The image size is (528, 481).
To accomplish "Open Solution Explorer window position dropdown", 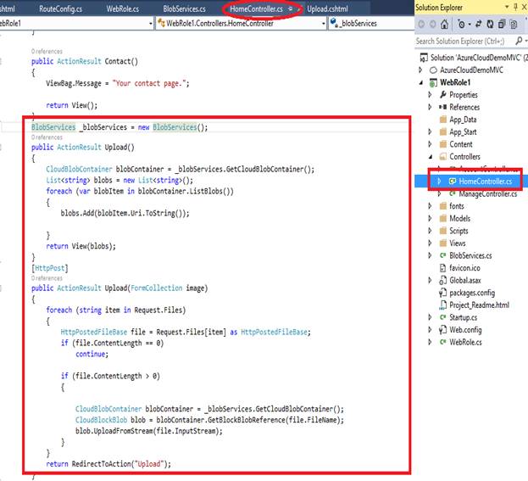I will click(x=507, y=7).
